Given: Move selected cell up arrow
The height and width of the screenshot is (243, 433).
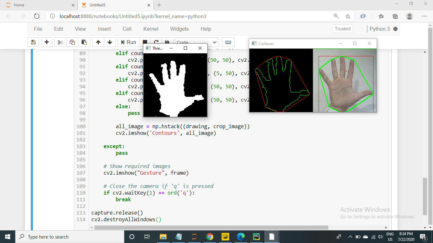Looking at the screenshot, I should pyautogui.click(x=98, y=42).
